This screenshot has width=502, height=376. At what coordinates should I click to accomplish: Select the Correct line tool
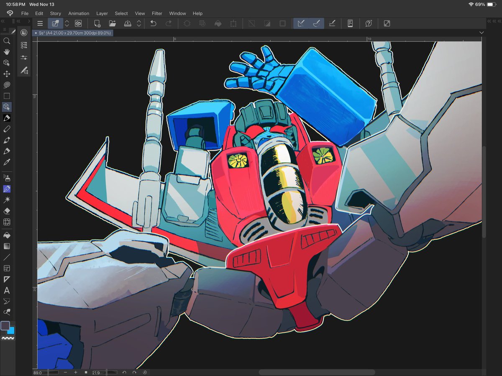click(7, 312)
